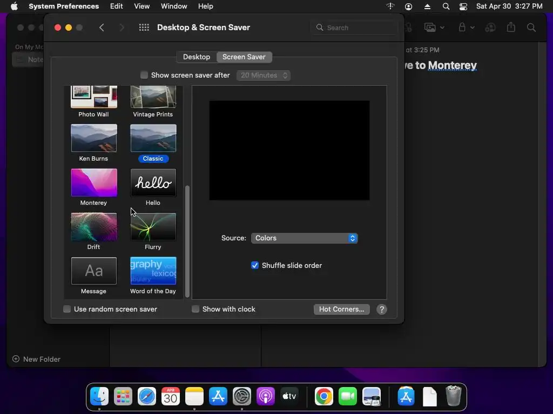This screenshot has width=553, height=414.
Task: Open the Trash in the Dock
Action: 453,396
